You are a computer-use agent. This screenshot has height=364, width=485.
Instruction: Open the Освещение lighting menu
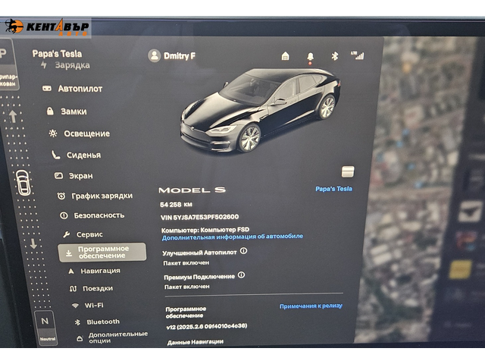(x=79, y=133)
